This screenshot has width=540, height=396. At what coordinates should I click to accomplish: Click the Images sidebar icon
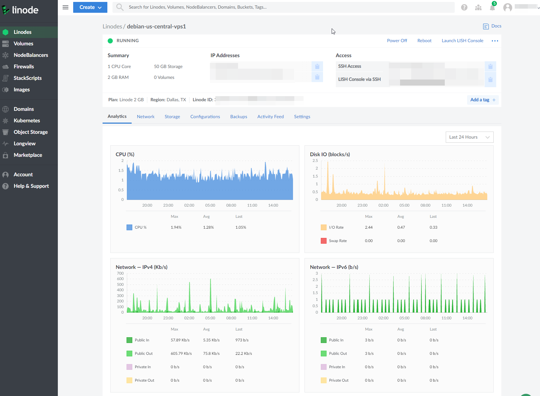click(5, 89)
